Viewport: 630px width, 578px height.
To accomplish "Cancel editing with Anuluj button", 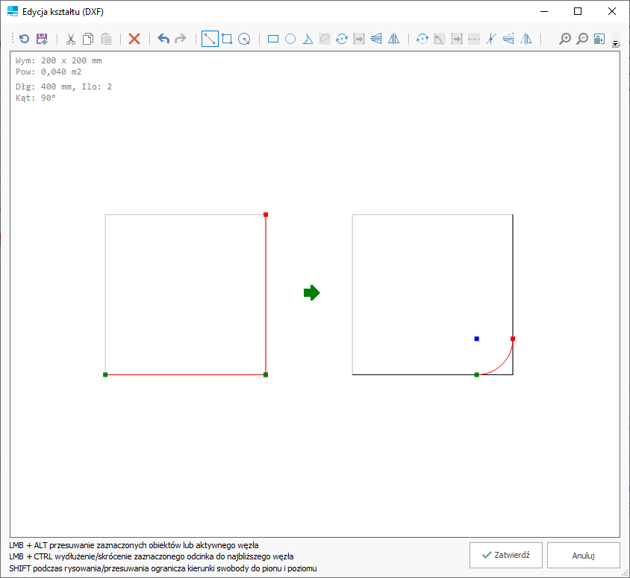I will point(584,555).
